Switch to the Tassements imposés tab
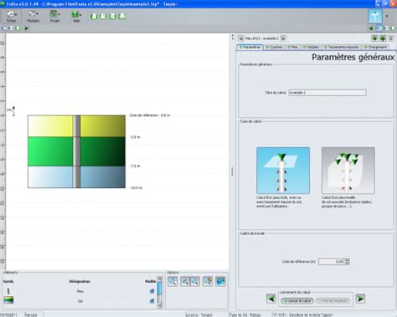The image size is (397, 317). pyautogui.click(x=342, y=47)
